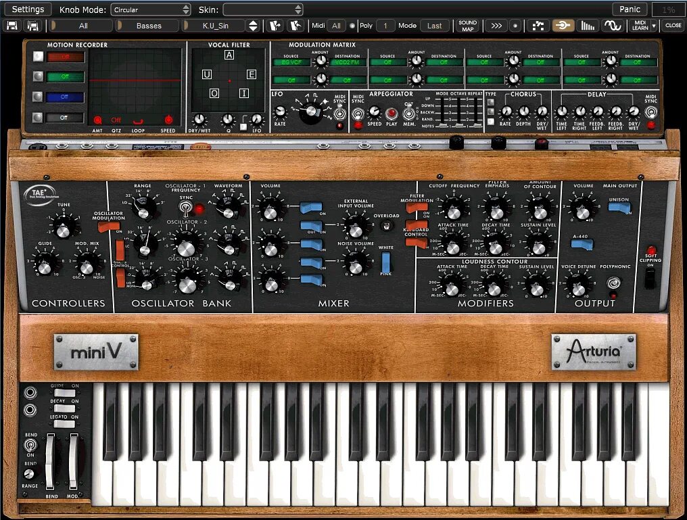Open the EG VCF modulation source selector
The width and height of the screenshot is (687, 520).
click(x=291, y=63)
